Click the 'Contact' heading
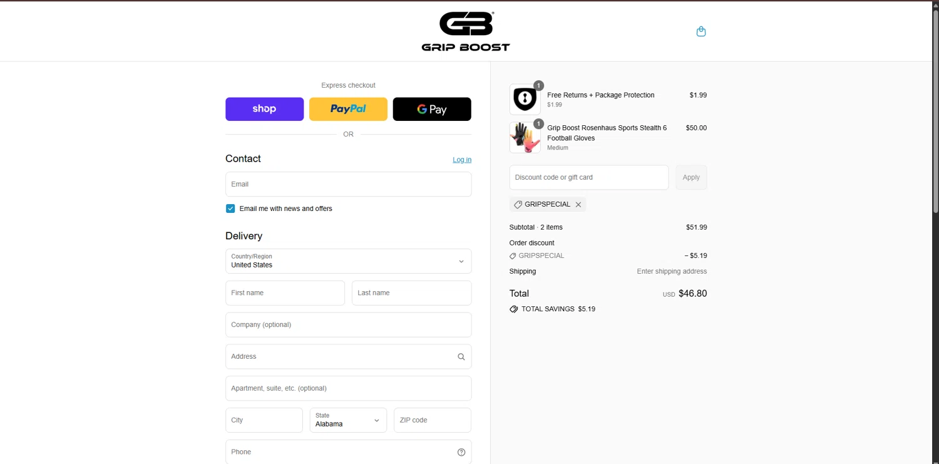 point(243,159)
